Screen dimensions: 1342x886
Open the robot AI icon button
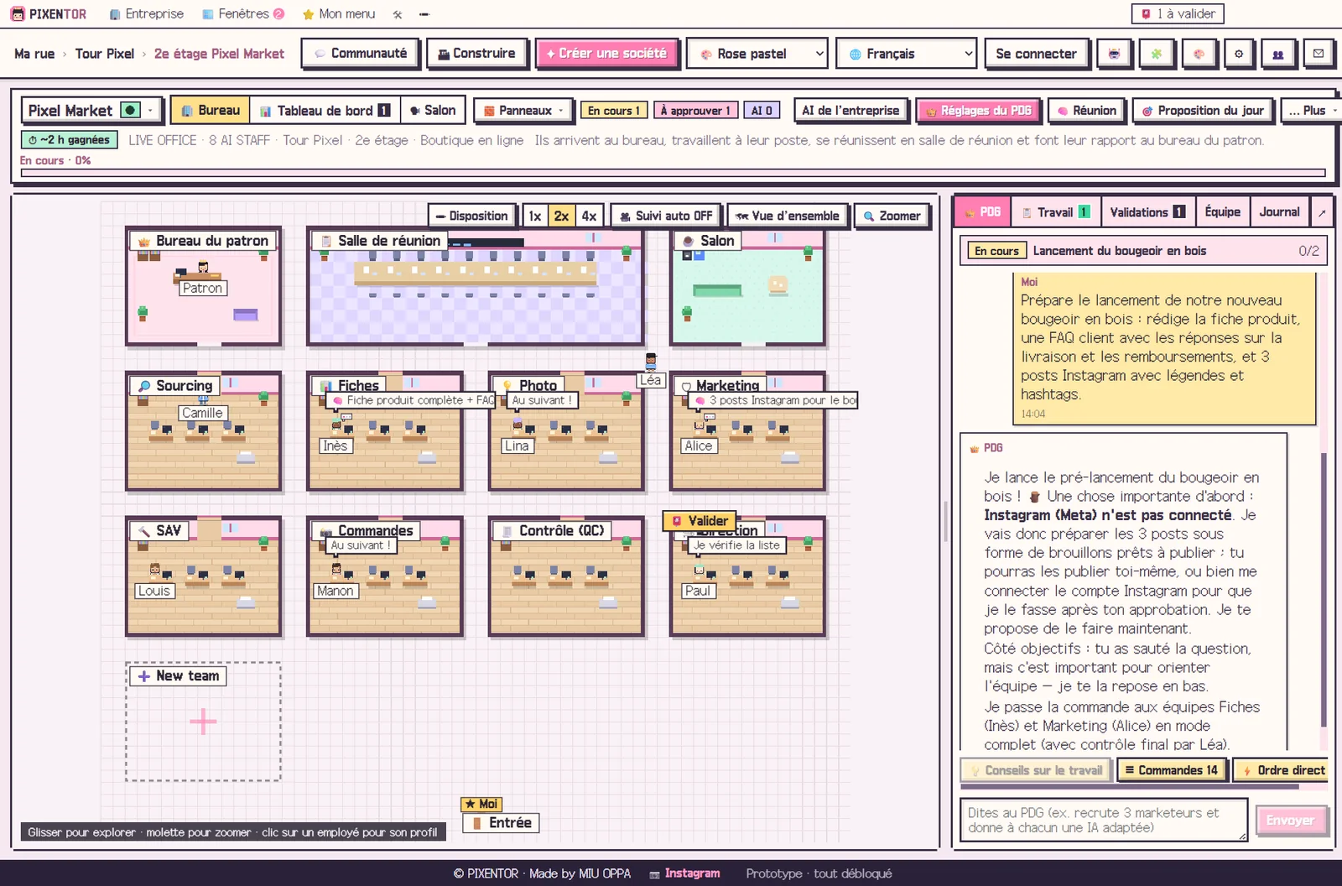(1114, 54)
